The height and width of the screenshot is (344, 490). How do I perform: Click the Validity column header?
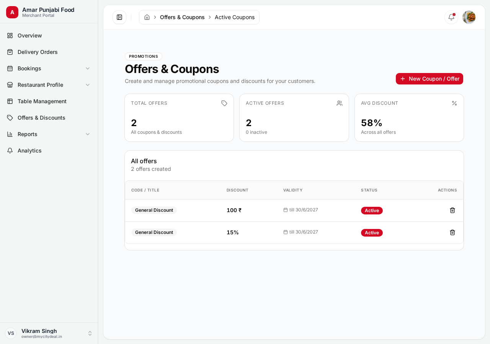point(293,190)
